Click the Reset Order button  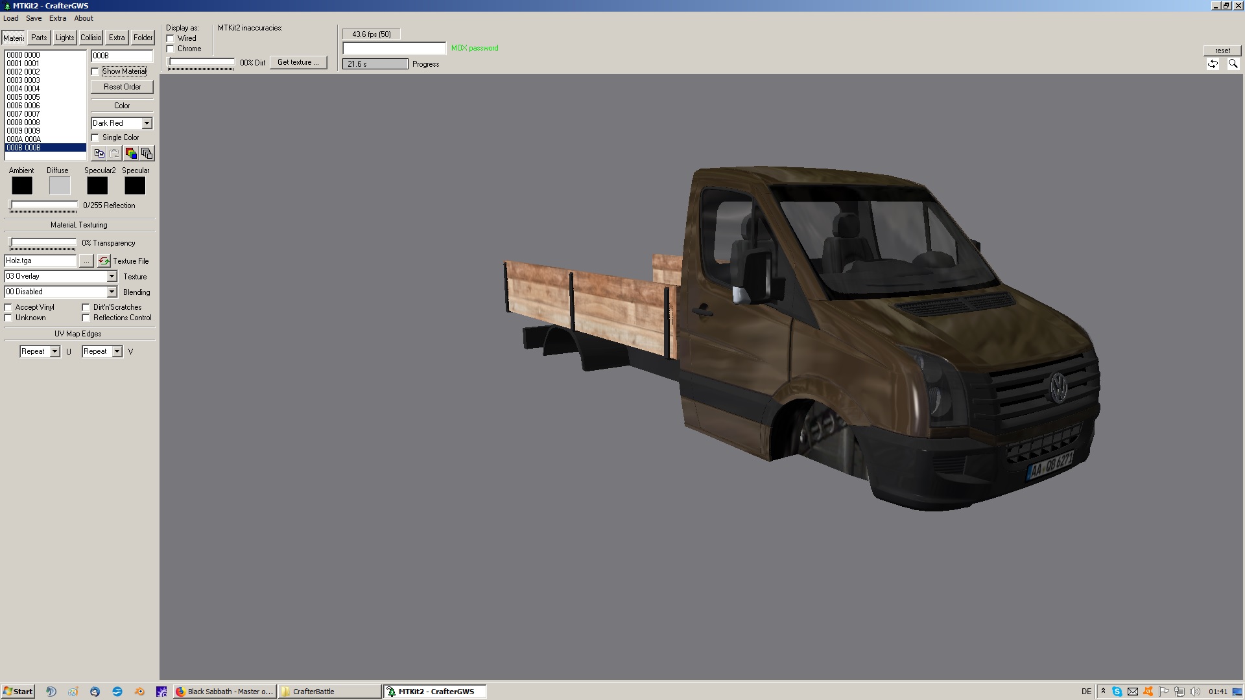[x=122, y=87]
